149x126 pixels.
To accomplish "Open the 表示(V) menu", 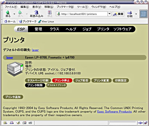I will [37, 7].
